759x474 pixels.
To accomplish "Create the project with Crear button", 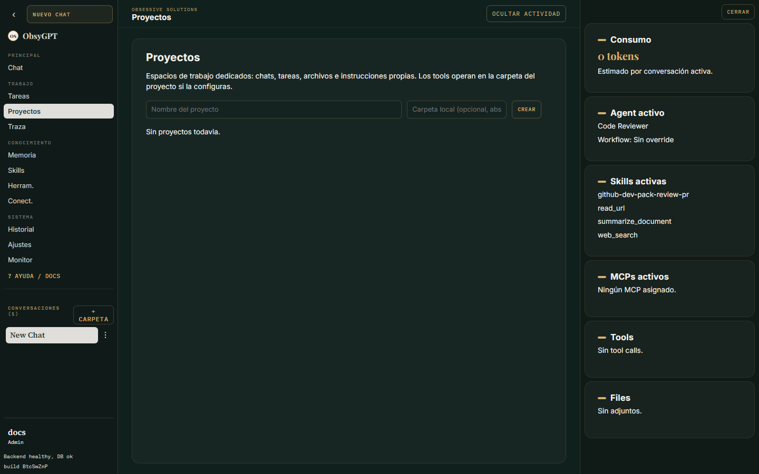I will (527, 110).
